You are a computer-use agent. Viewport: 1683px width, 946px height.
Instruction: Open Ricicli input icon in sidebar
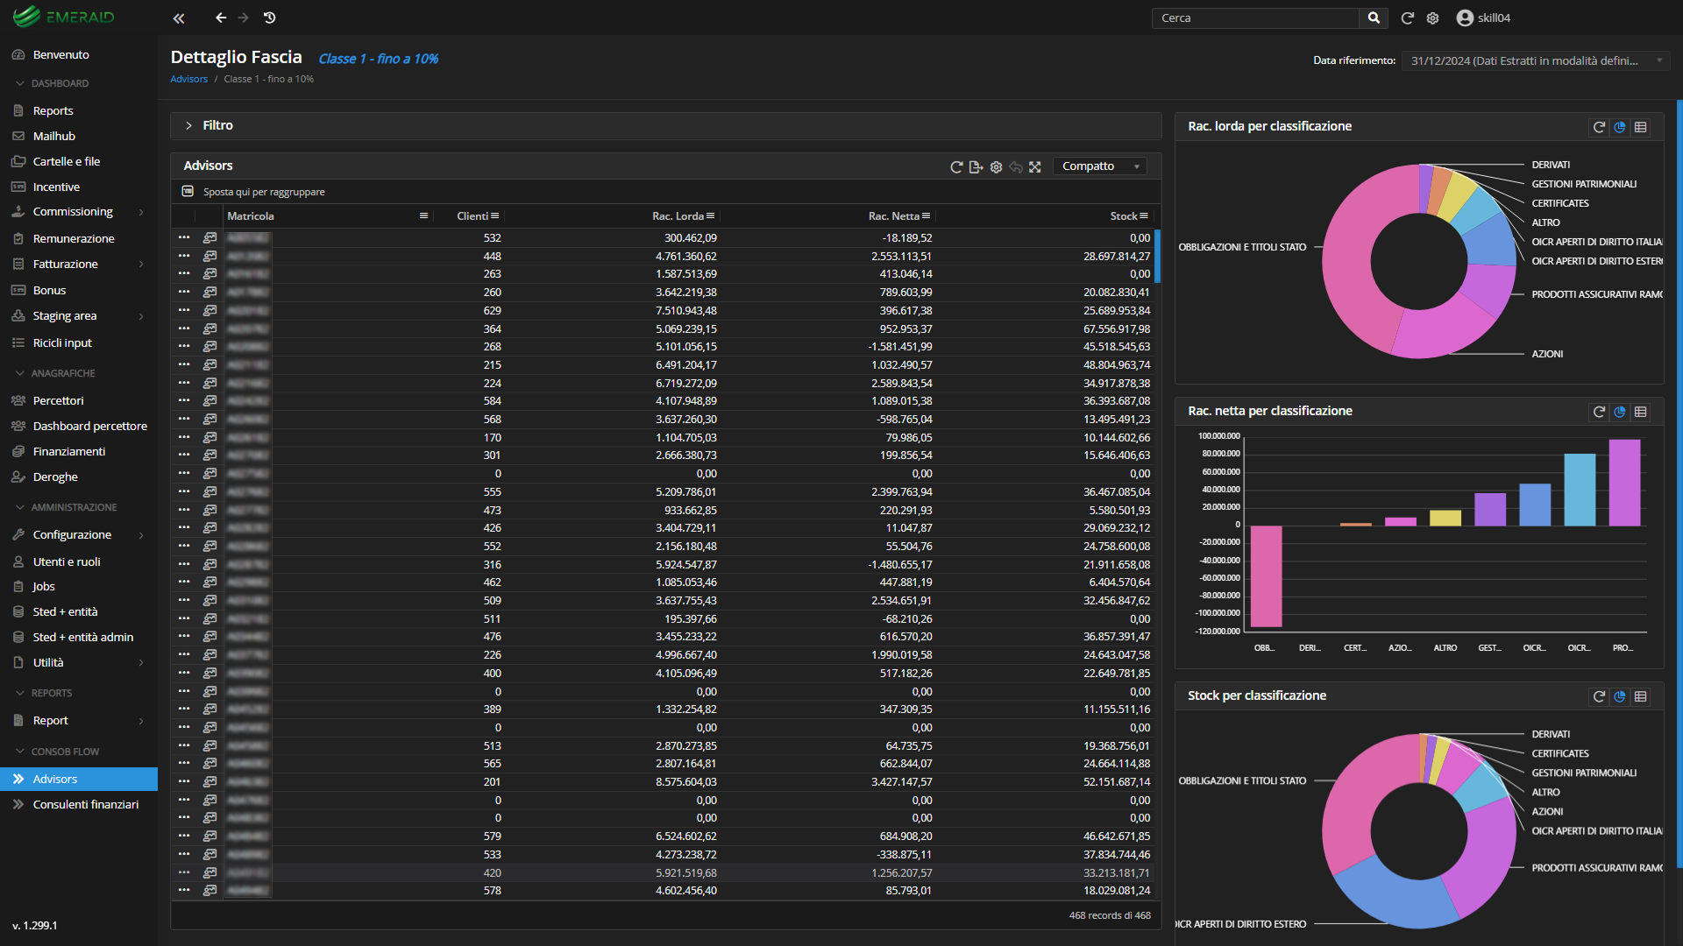pos(18,342)
